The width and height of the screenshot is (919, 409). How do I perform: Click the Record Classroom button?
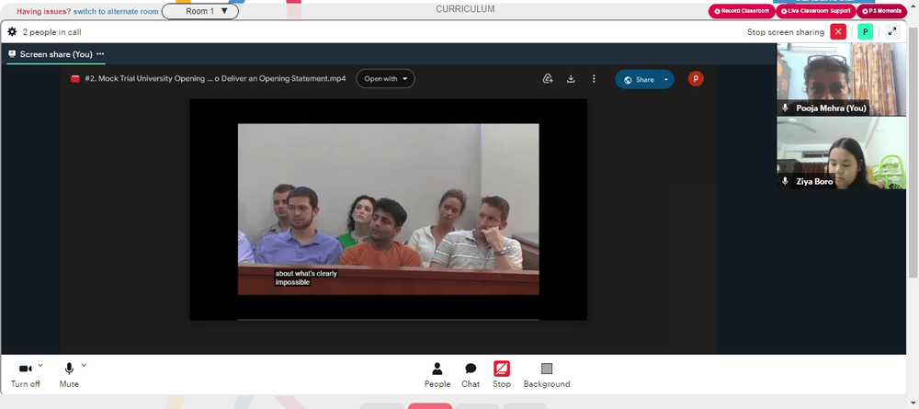[x=742, y=11]
